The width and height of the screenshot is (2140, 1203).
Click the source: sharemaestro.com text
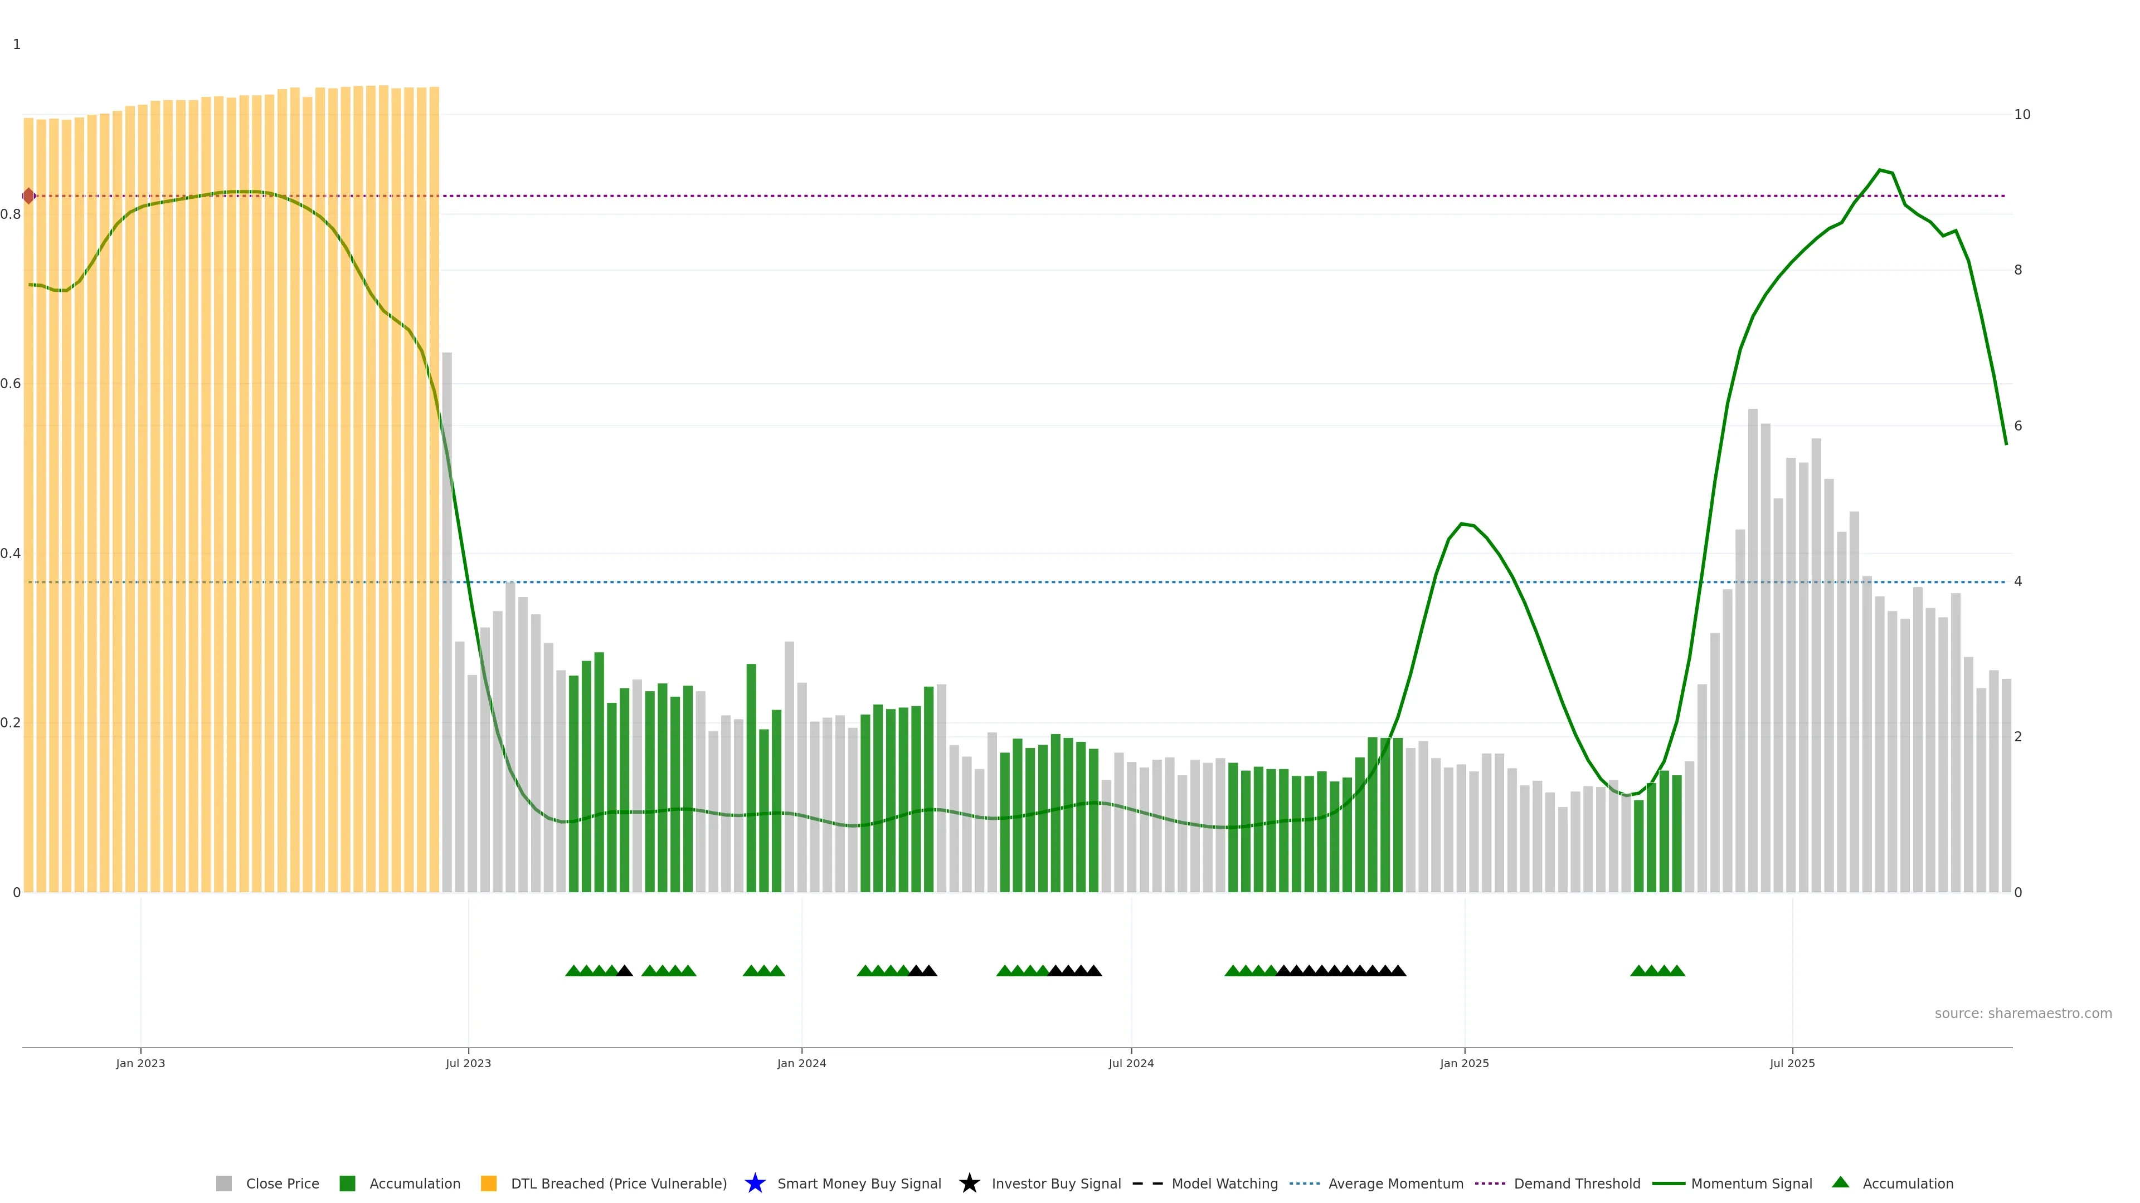(x=2023, y=1013)
